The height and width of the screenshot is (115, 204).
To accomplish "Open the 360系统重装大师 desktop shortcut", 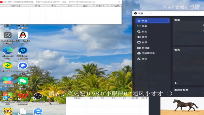I will [x=8, y=99].
